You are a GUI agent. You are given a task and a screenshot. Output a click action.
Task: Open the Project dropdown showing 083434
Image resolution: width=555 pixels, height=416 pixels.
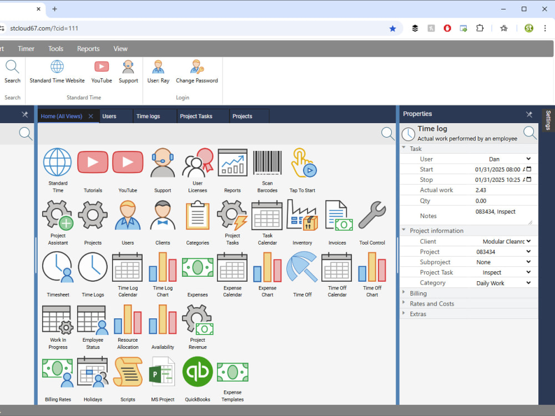coord(503,252)
